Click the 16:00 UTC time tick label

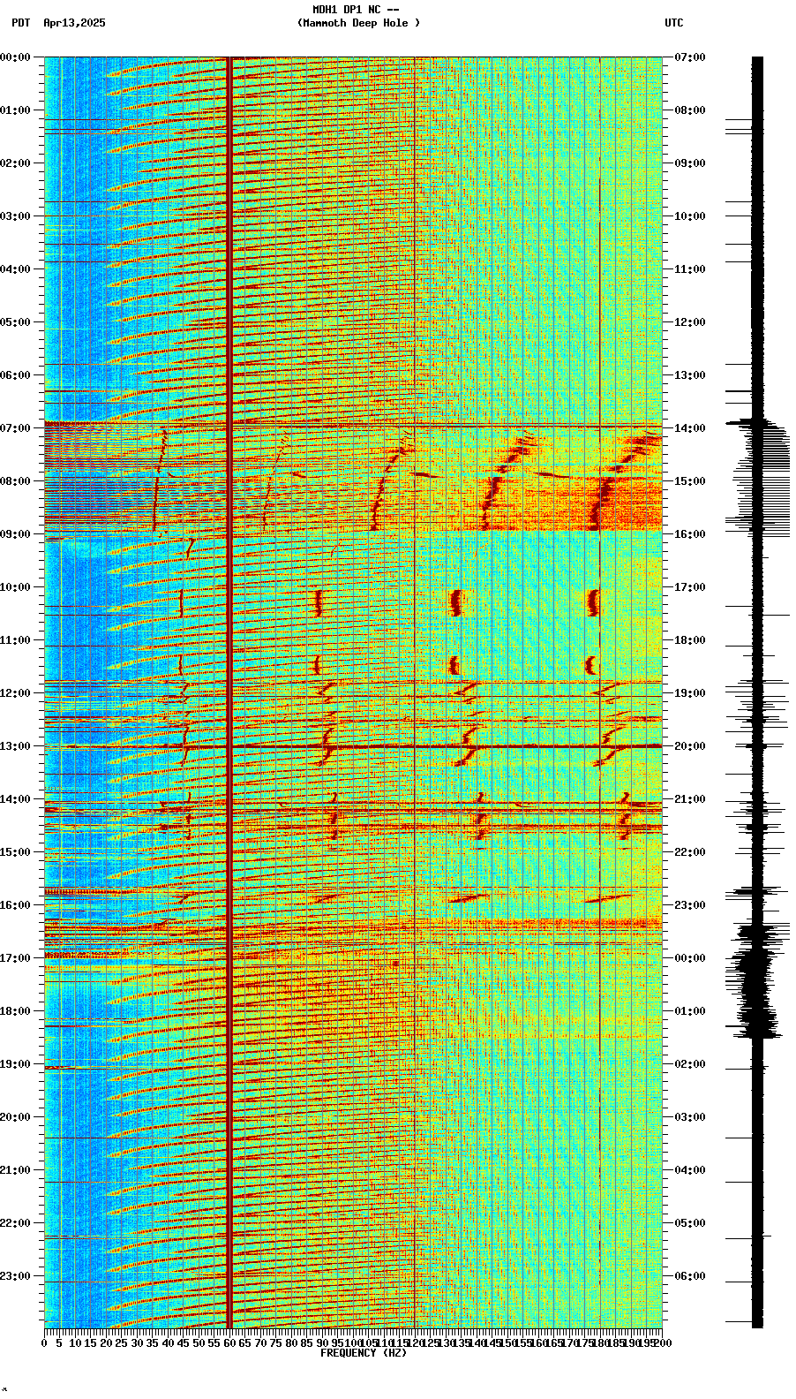[x=690, y=534]
